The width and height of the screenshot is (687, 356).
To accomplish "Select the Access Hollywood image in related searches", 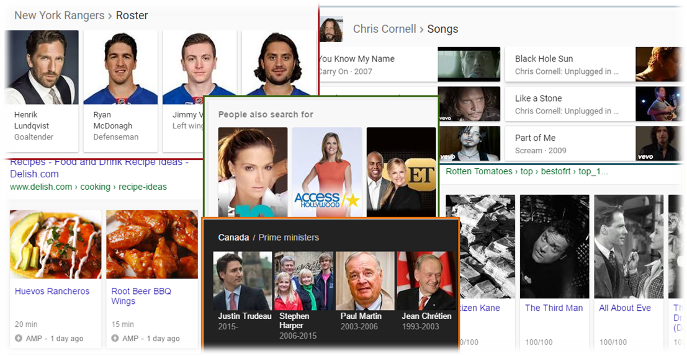I will 326,171.
